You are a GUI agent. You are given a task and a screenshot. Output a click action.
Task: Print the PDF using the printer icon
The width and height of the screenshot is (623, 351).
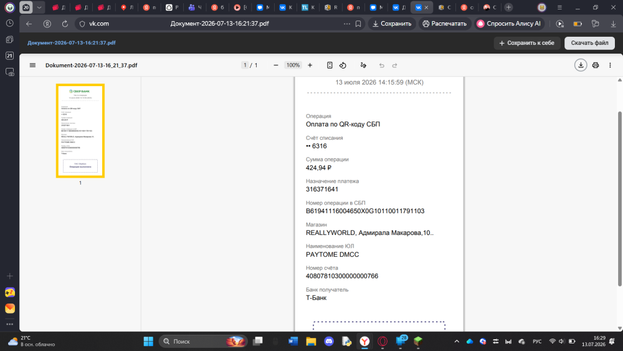click(595, 65)
